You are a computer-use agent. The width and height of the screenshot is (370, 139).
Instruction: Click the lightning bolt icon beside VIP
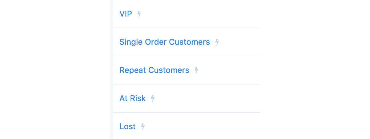point(139,14)
